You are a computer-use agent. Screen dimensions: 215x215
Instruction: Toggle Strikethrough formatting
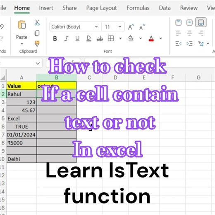tap(100, 38)
